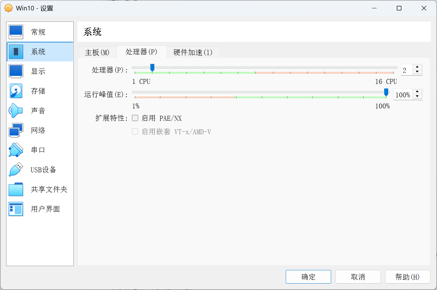Select the USB设备 settings icon
The height and width of the screenshot is (290, 437).
click(16, 170)
